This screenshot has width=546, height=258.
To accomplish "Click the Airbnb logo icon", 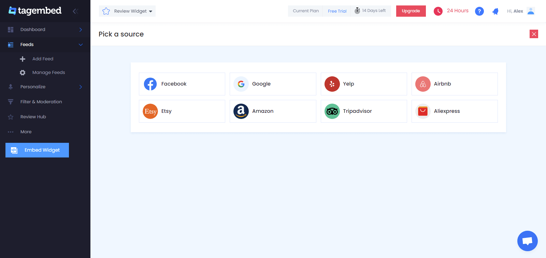I will click(423, 84).
